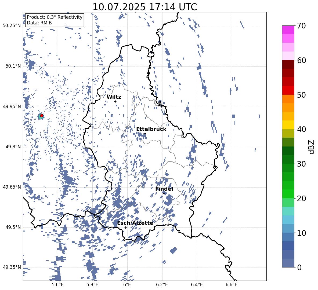Click the red radar location marker

[x=42, y=116]
